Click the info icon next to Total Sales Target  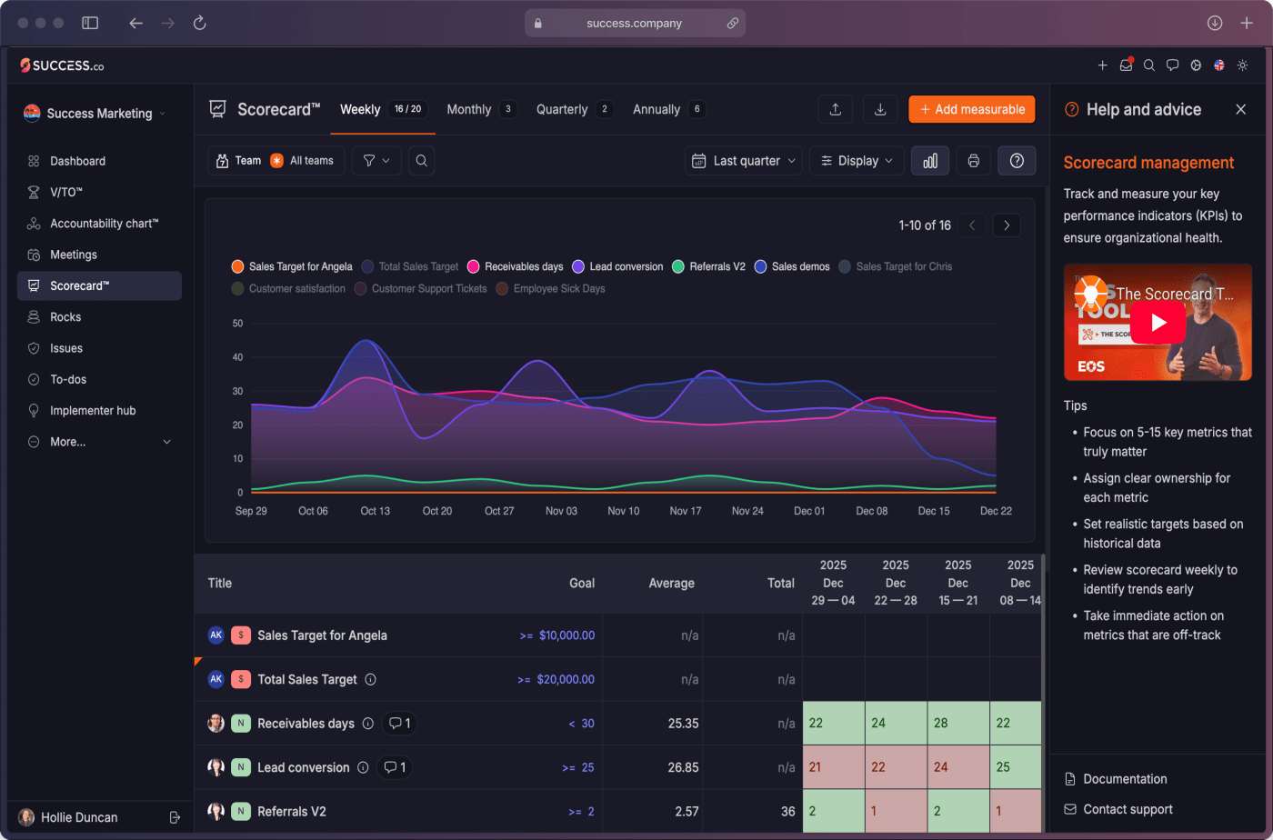click(370, 679)
